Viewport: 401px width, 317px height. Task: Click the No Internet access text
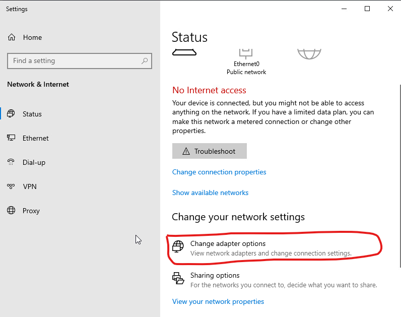point(209,90)
